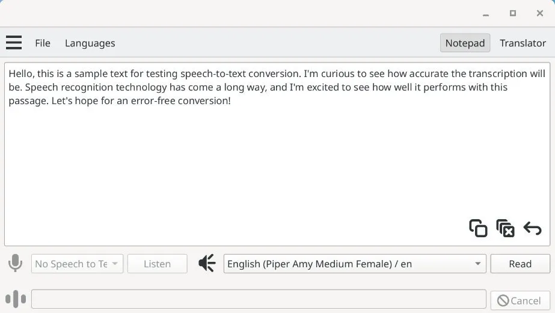555x313 pixels.
Task: Expand voice list using dropdown arrow
Action: (x=478, y=264)
